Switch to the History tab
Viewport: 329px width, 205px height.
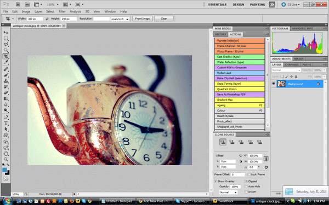click(x=220, y=34)
